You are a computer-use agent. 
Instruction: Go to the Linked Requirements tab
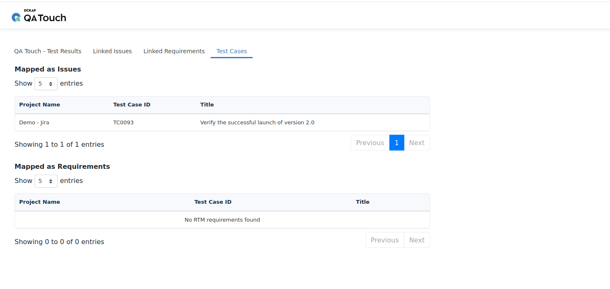coord(174,51)
